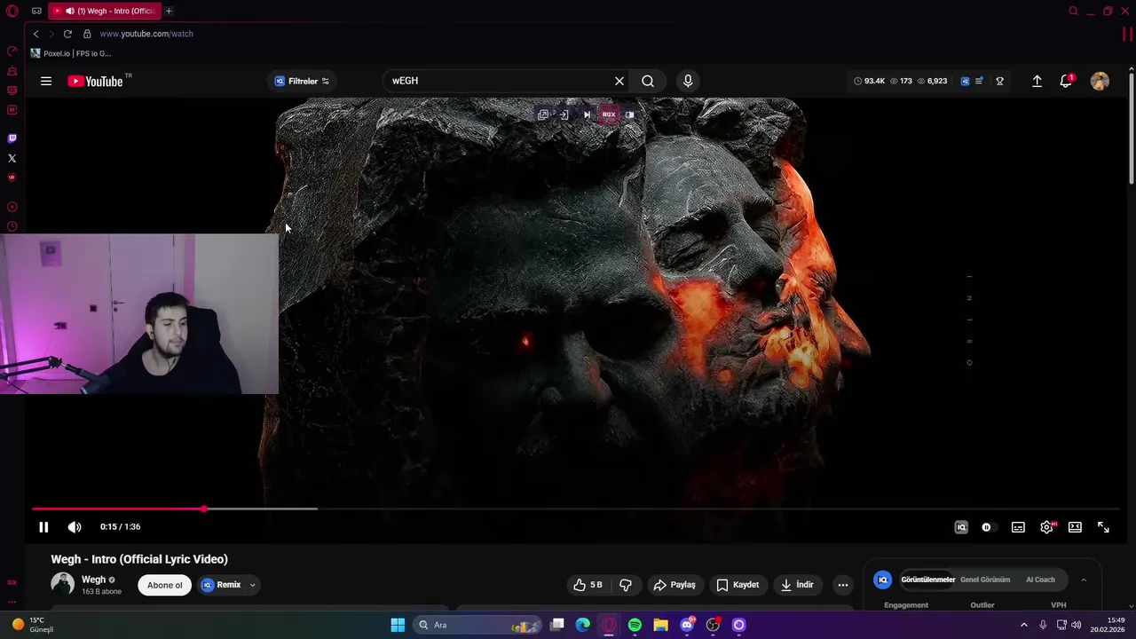Pause the video playback
The height and width of the screenshot is (639, 1136).
click(43, 527)
